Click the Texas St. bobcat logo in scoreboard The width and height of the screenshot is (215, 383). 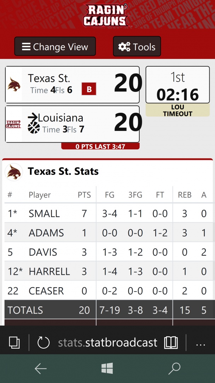[x=14, y=84]
